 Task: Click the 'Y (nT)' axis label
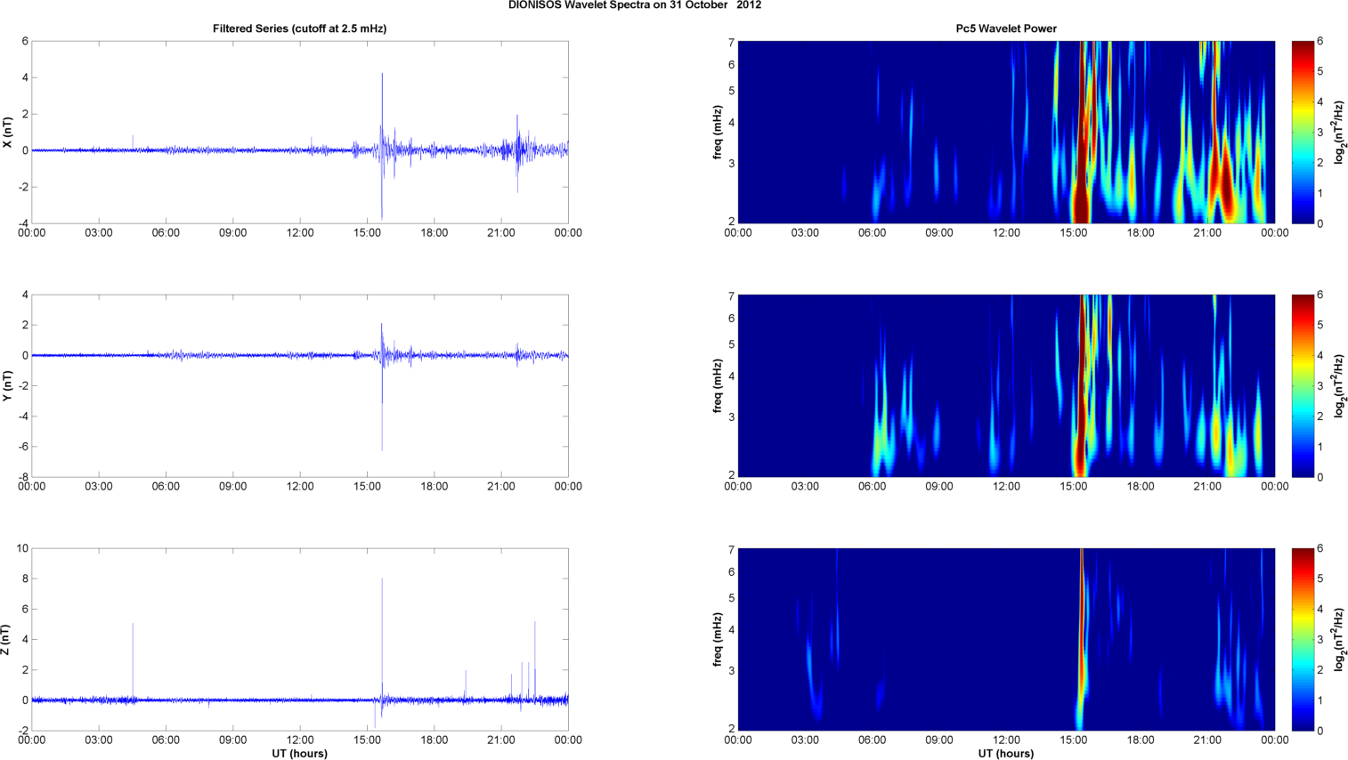8,386
